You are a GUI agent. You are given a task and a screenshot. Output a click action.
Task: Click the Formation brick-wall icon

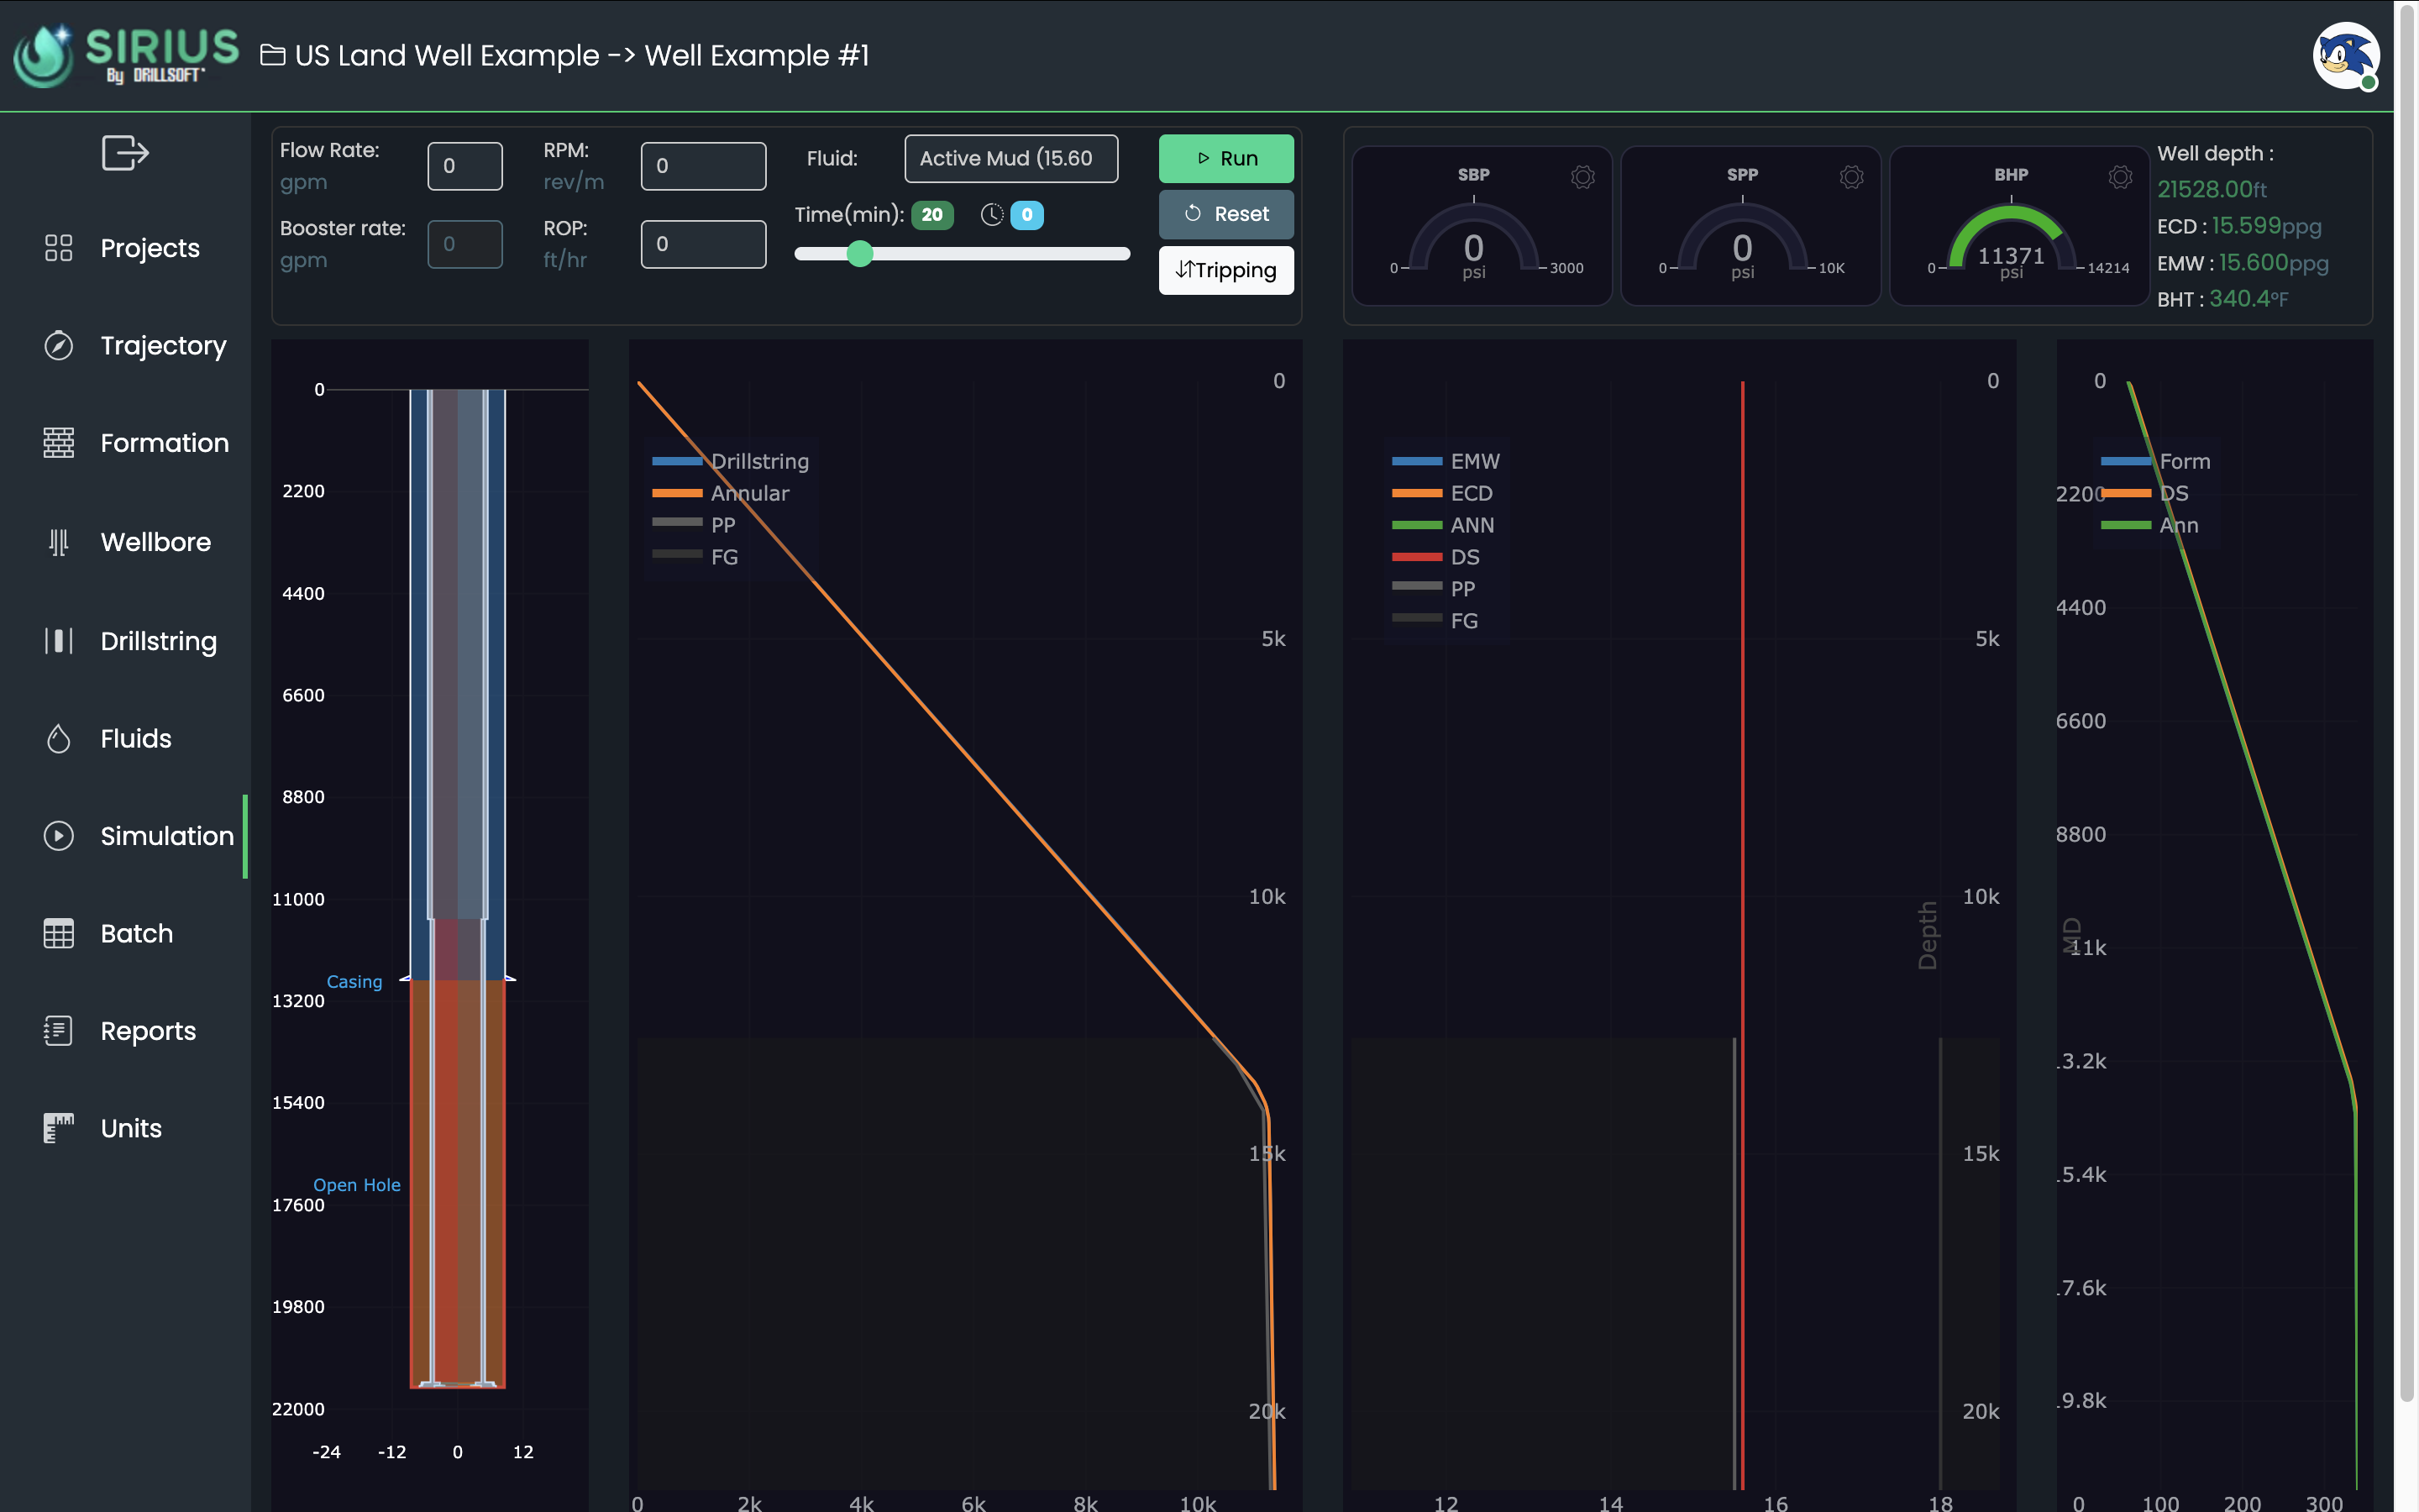[x=59, y=443]
